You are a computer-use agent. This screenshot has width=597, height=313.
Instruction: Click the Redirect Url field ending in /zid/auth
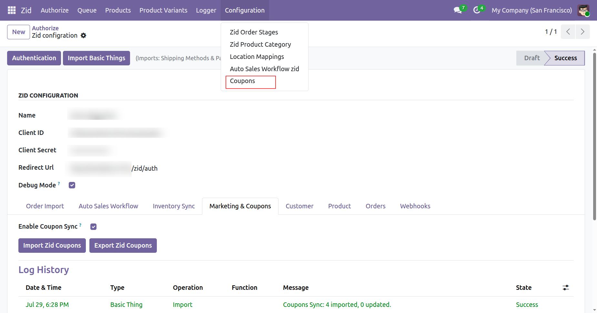(113, 168)
